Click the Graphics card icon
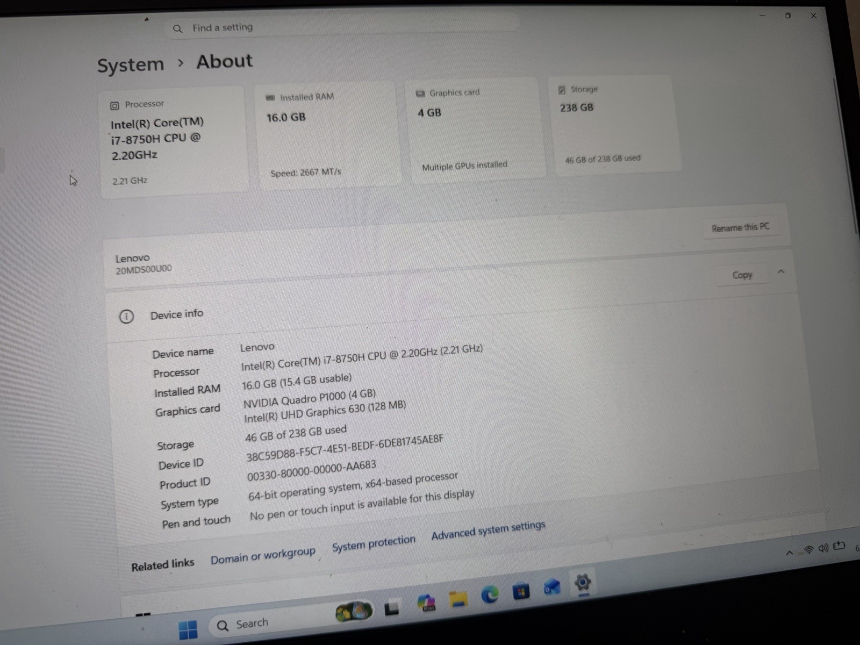This screenshot has width=860, height=645. [420, 94]
